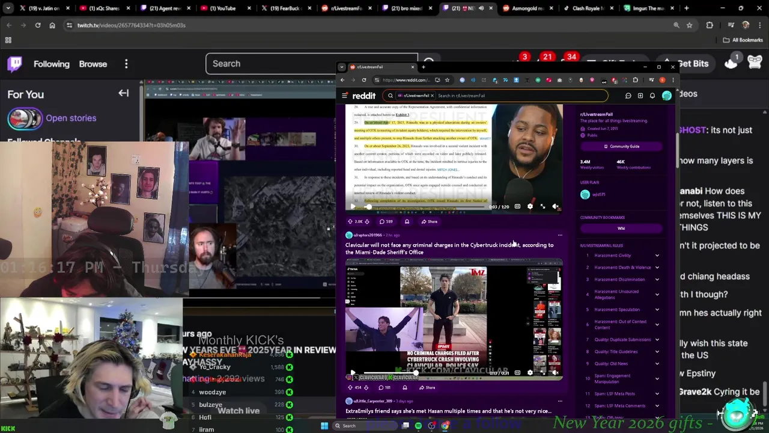Open Twitch Following page
The image size is (769, 433).
pyautogui.click(x=52, y=64)
